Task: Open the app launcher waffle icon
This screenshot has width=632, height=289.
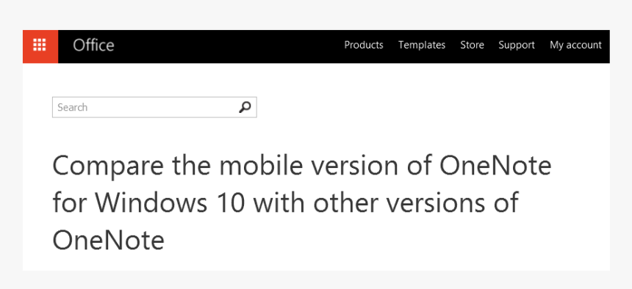Action: tap(40, 46)
